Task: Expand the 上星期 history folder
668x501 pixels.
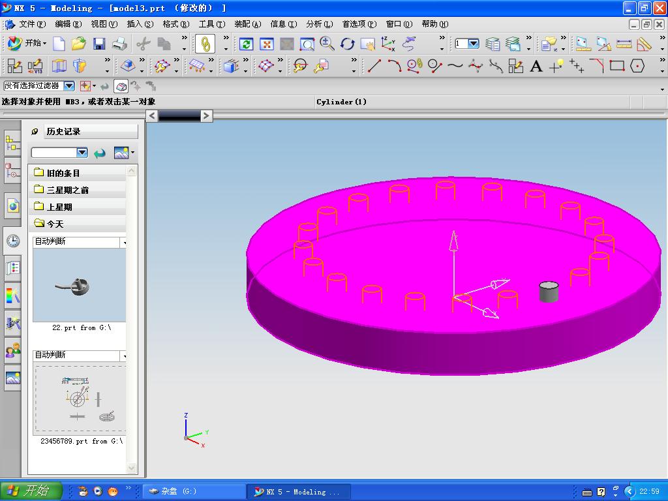Action: [x=77, y=207]
